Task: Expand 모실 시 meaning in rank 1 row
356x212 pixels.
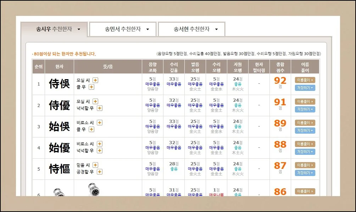Action: 95,80
